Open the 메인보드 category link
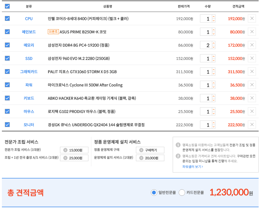The width and height of the screenshot is (260, 208). [x=29, y=32]
